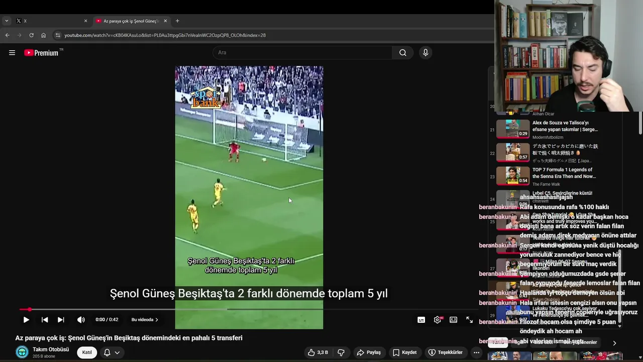The height and width of the screenshot is (362, 643).
Task: Reload the page
Action: [31, 35]
